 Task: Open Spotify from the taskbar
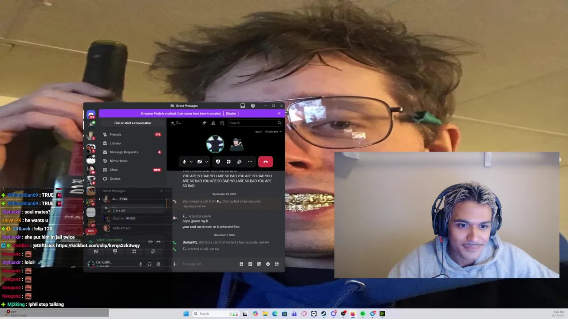[x=363, y=314]
